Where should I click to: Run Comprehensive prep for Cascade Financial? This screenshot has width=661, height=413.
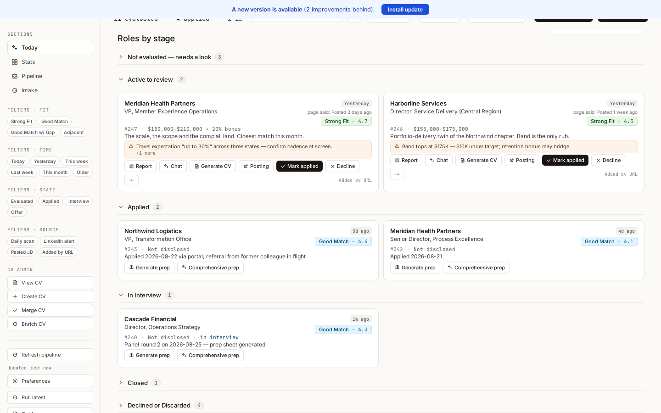coord(210,355)
